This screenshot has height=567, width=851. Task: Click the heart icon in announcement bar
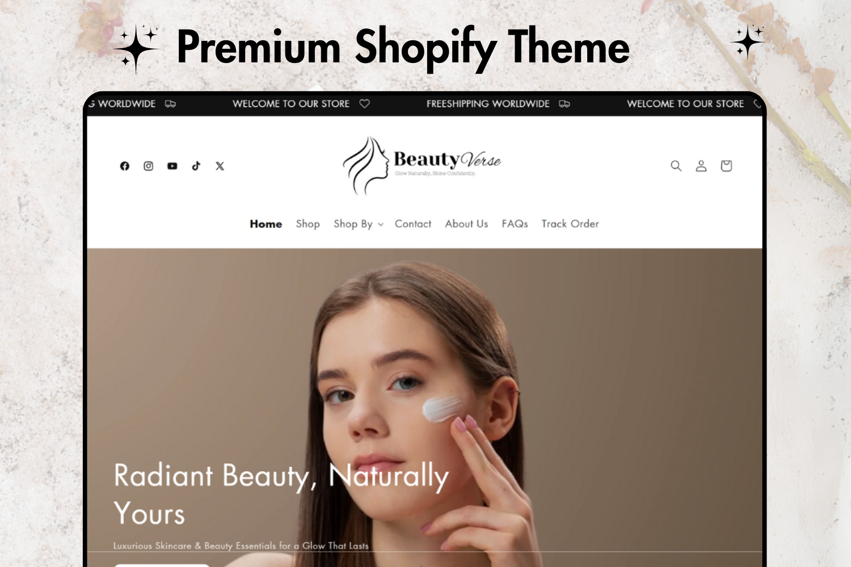pos(365,104)
